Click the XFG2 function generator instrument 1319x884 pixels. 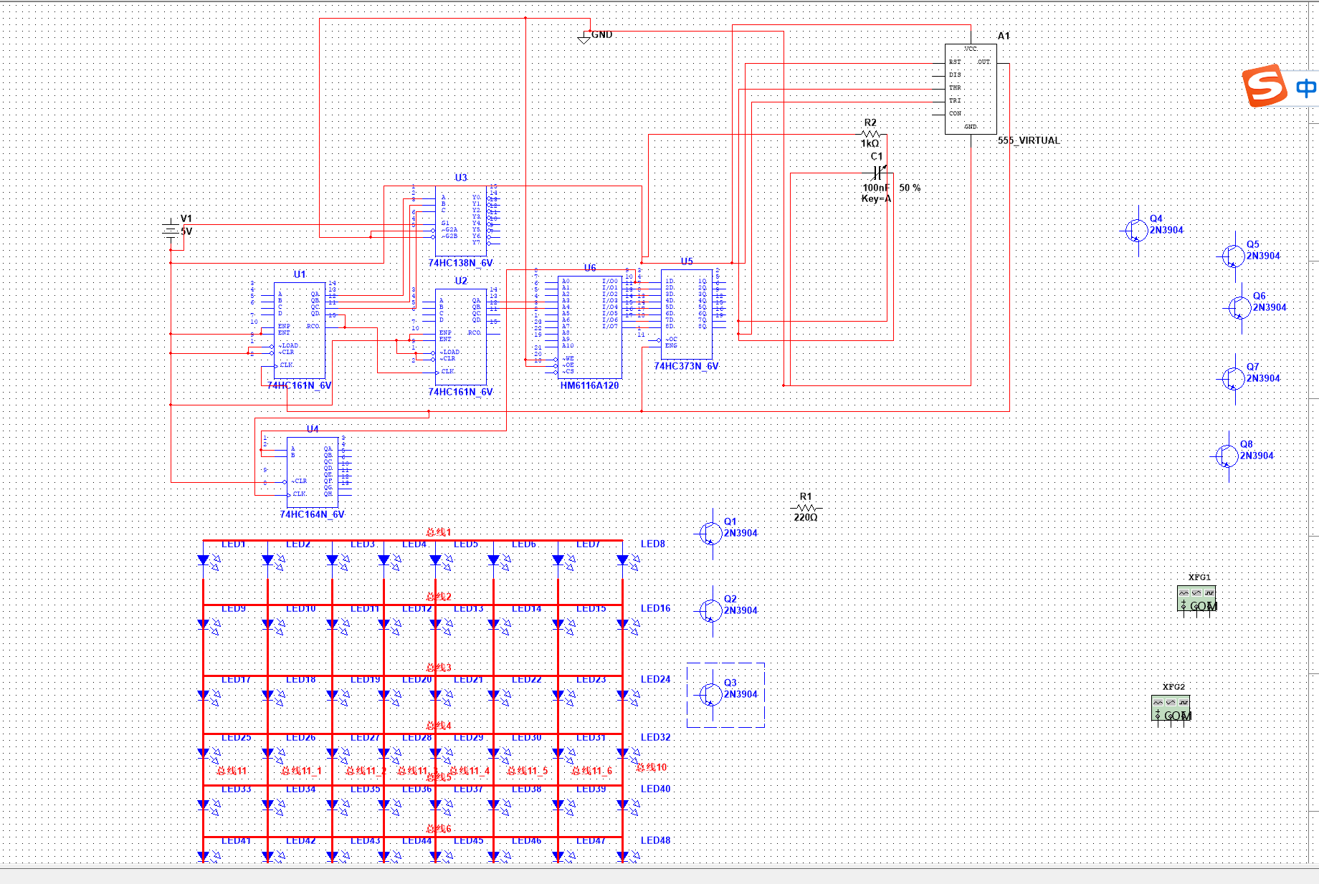tap(1171, 708)
